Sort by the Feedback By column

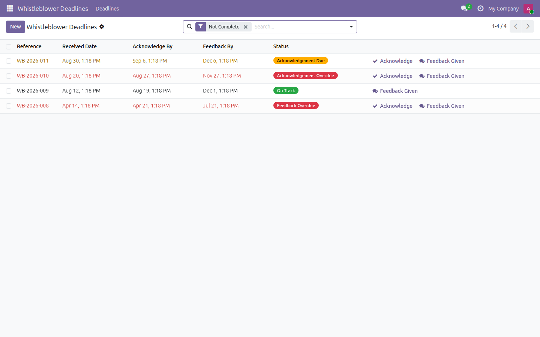(x=218, y=46)
